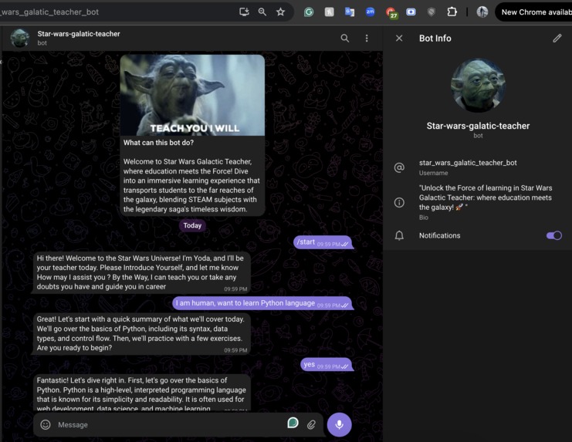Attach a file with the paperclip icon
Viewport: 572px width, 442px height.
(x=311, y=424)
